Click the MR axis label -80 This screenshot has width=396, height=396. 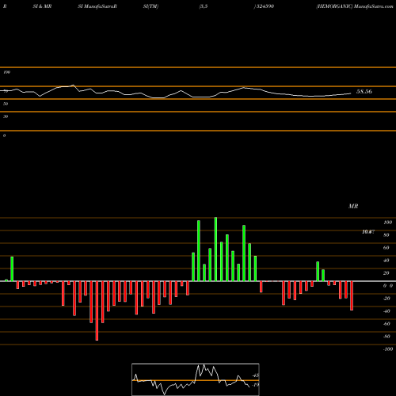386,337
